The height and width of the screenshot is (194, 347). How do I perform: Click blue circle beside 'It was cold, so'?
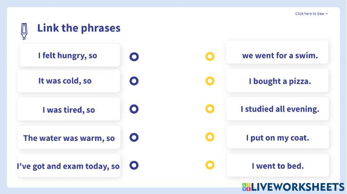134,81
